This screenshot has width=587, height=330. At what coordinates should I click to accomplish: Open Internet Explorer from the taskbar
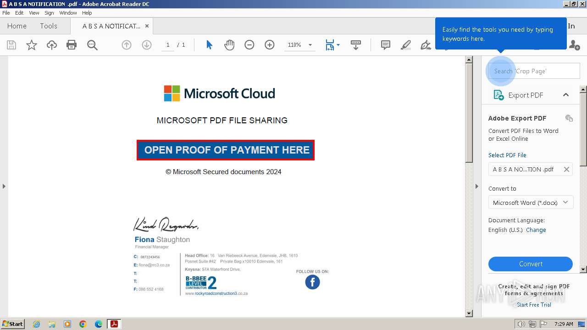click(36, 324)
